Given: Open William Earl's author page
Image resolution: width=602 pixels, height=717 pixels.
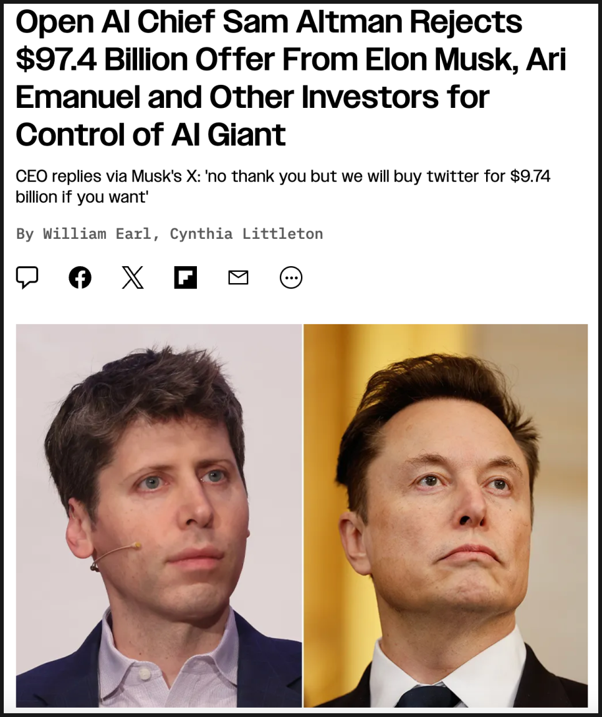Looking at the screenshot, I should pos(97,234).
